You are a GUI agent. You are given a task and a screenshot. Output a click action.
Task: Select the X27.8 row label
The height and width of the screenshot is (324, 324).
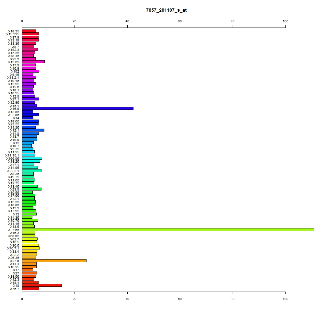point(15,261)
